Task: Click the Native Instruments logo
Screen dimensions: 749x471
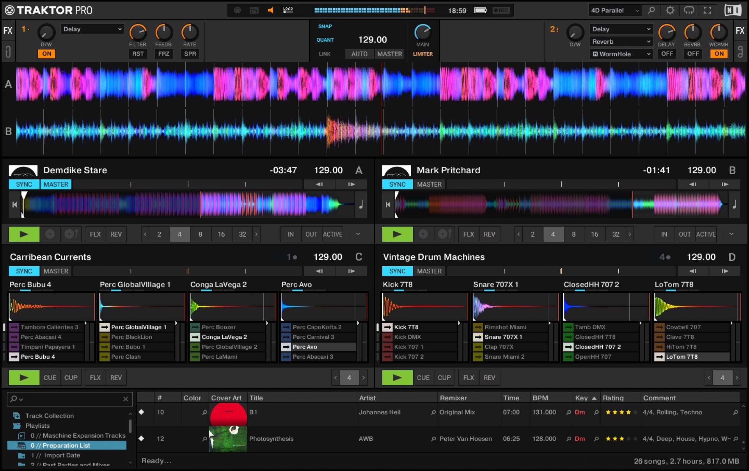Action: pos(732,11)
